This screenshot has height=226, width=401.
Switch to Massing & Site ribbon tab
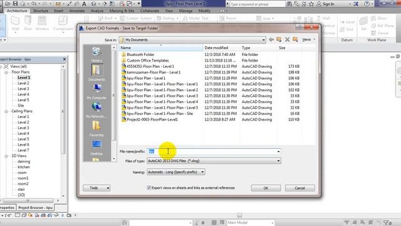(122, 11)
